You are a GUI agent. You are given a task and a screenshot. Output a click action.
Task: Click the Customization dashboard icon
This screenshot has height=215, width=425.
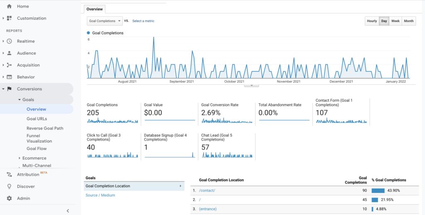[9, 18]
